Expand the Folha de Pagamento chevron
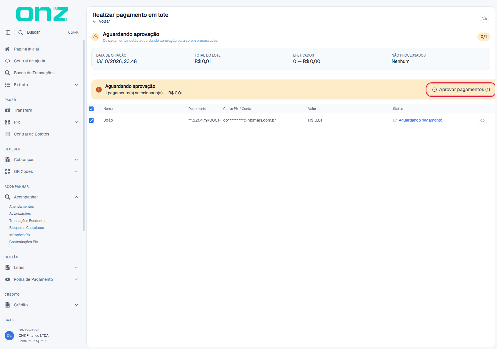 point(76,279)
